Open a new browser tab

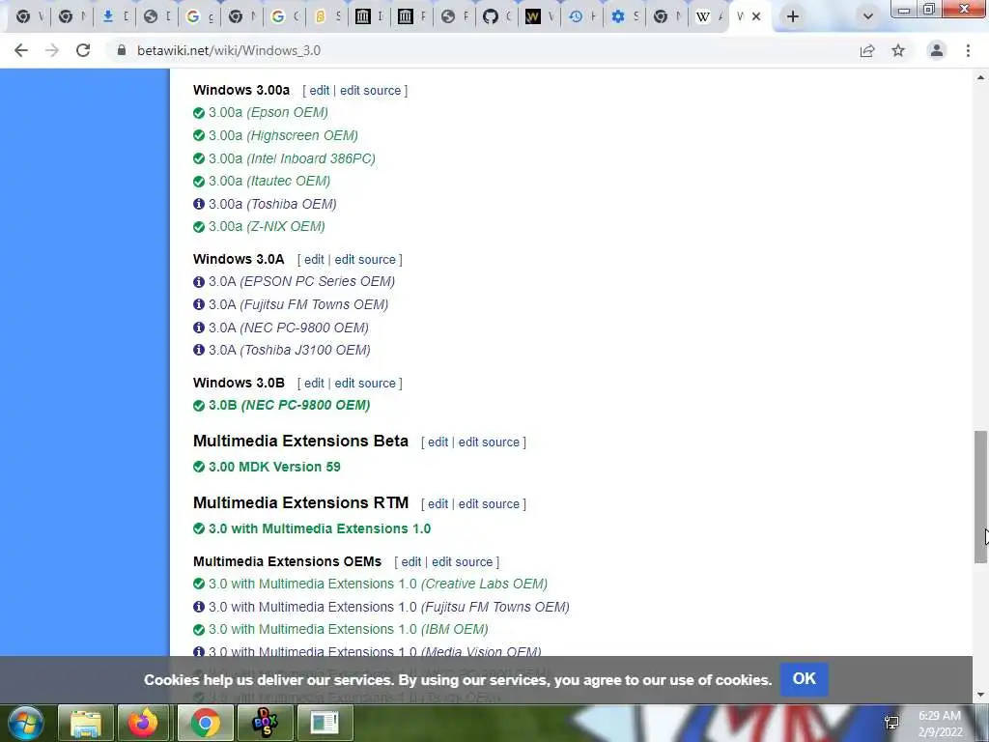pyautogui.click(x=793, y=16)
